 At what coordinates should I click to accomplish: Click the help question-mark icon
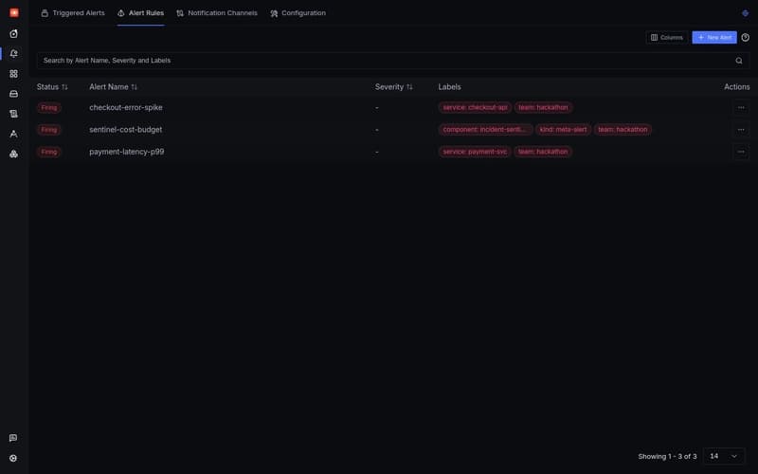click(x=746, y=37)
